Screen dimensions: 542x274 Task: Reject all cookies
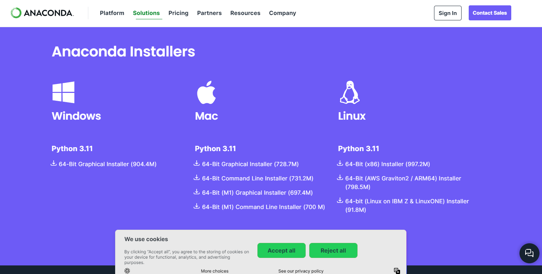[333, 250]
